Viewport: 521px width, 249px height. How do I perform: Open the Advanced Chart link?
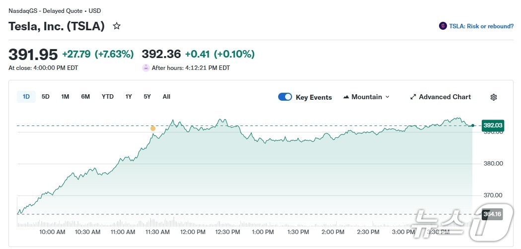tap(445, 97)
